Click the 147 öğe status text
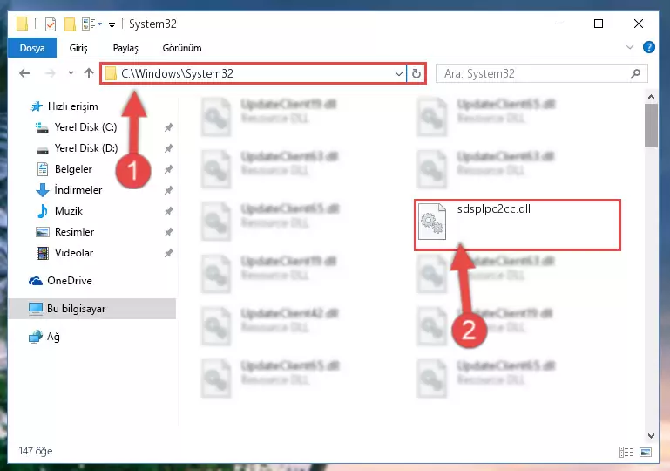The image size is (670, 471). coord(36,451)
